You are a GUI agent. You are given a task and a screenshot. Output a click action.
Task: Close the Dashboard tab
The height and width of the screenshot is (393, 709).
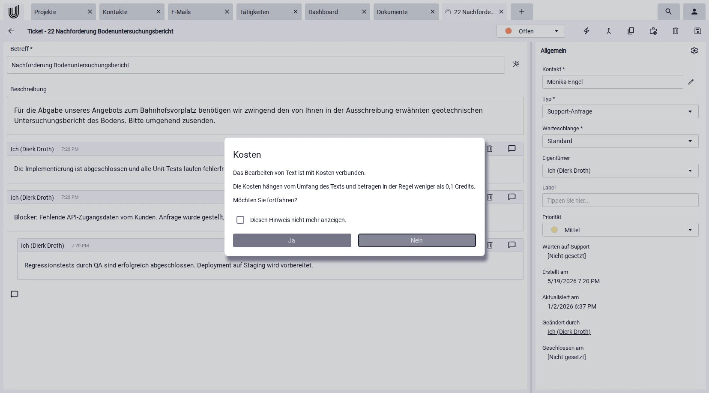(364, 12)
